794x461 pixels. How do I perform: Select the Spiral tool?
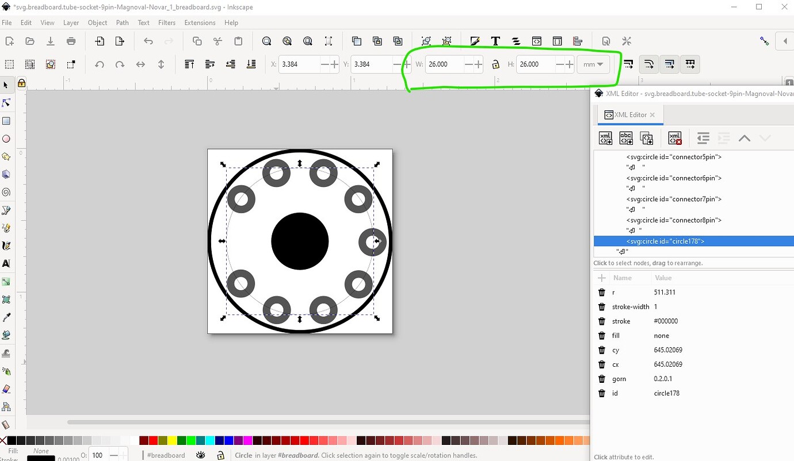tap(7, 192)
